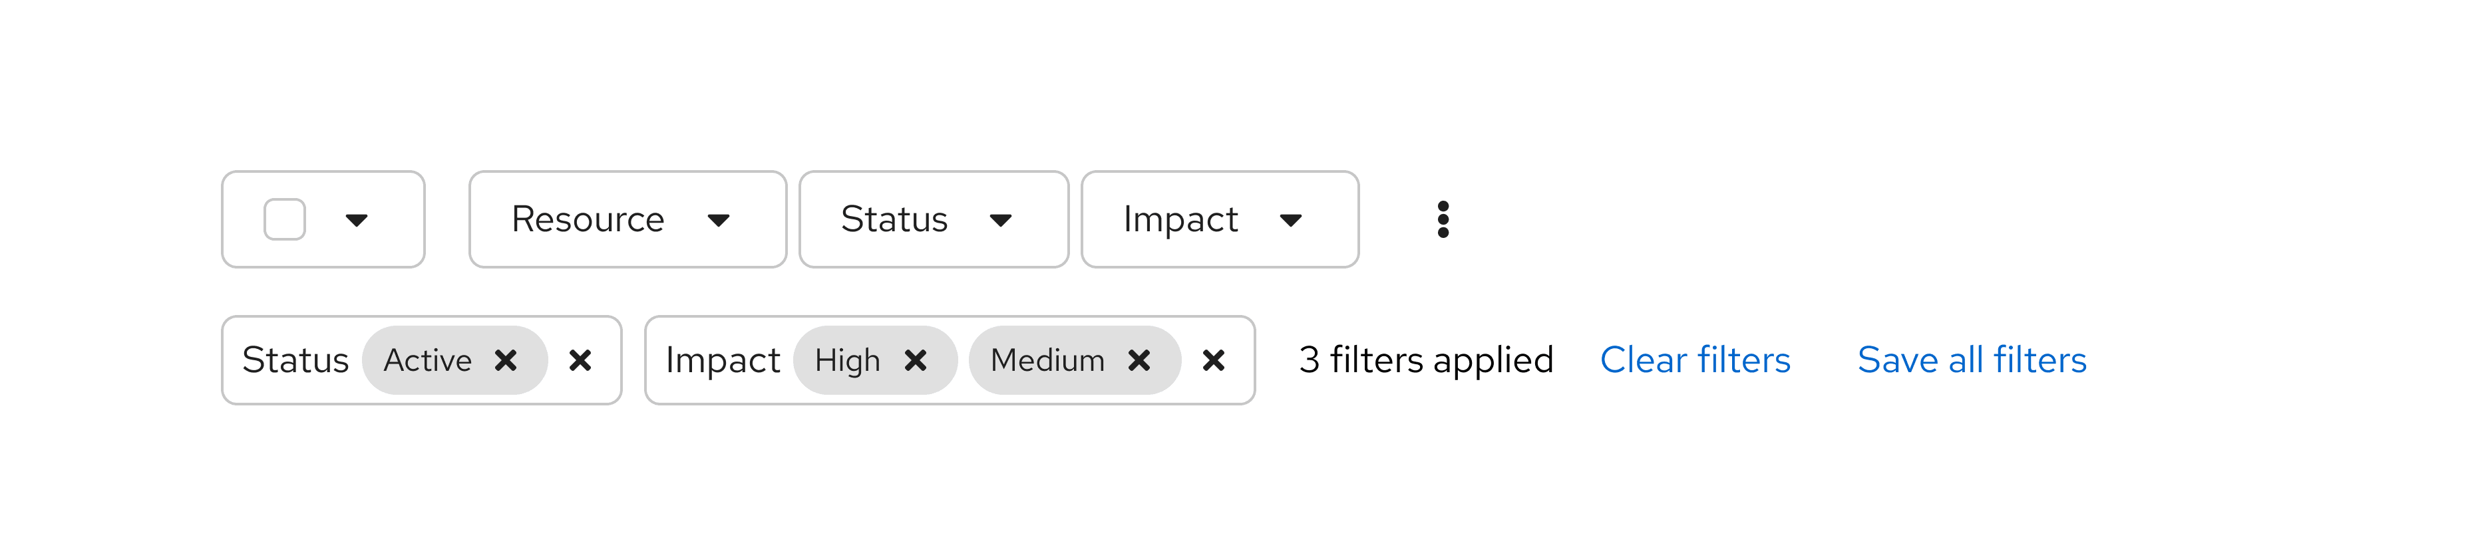The height and width of the screenshot is (537, 2486).
Task: Remove the Active chip via its X
Action: [x=506, y=361]
